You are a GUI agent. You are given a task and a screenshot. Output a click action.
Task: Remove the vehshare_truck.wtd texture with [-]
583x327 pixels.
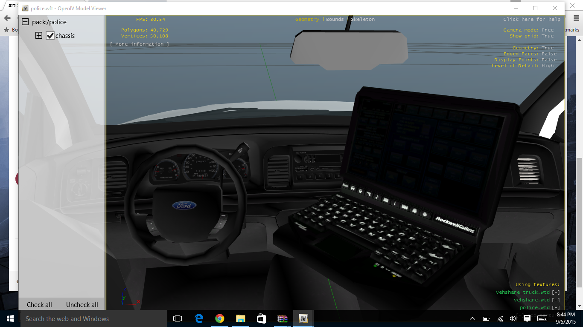click(x=556, y=292)
